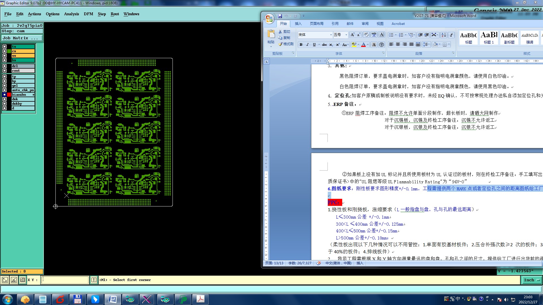The height and width of the screenshot is (305, 543).
Task: Apply subscript formatting
Action: pyautogui.click(x=331, y=45)
